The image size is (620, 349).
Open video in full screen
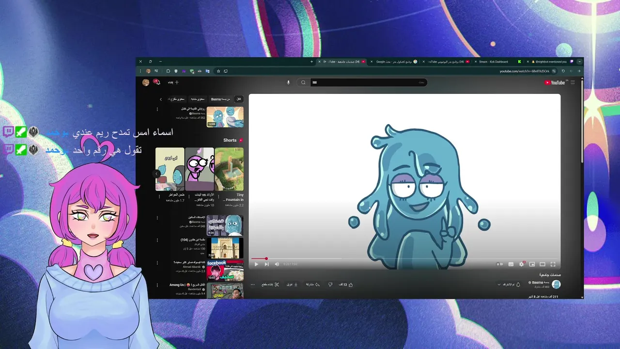[x=553, y=264]
